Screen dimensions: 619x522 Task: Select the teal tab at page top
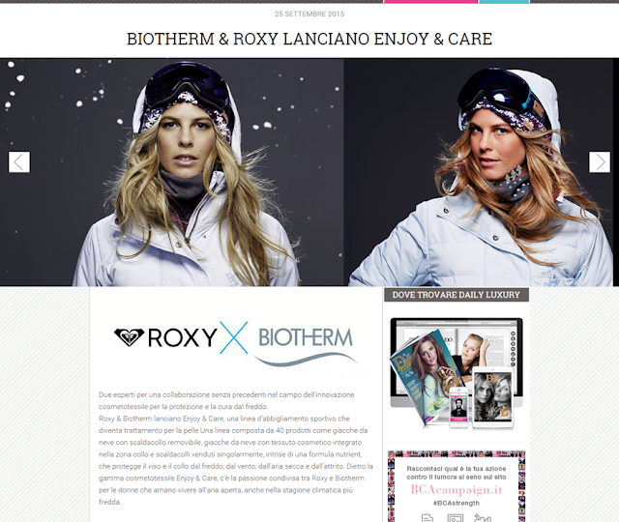coord(504,2)
